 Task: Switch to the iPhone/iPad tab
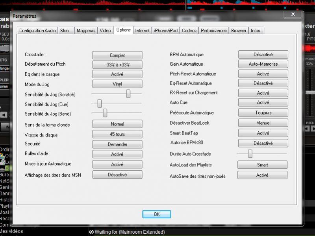click(x=166, y=31)
